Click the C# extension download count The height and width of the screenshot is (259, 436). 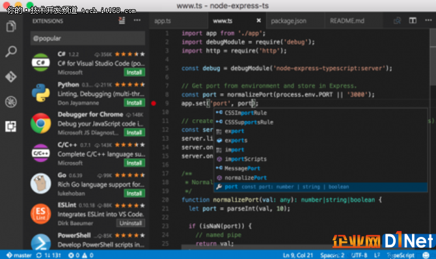tap(103, 54)
